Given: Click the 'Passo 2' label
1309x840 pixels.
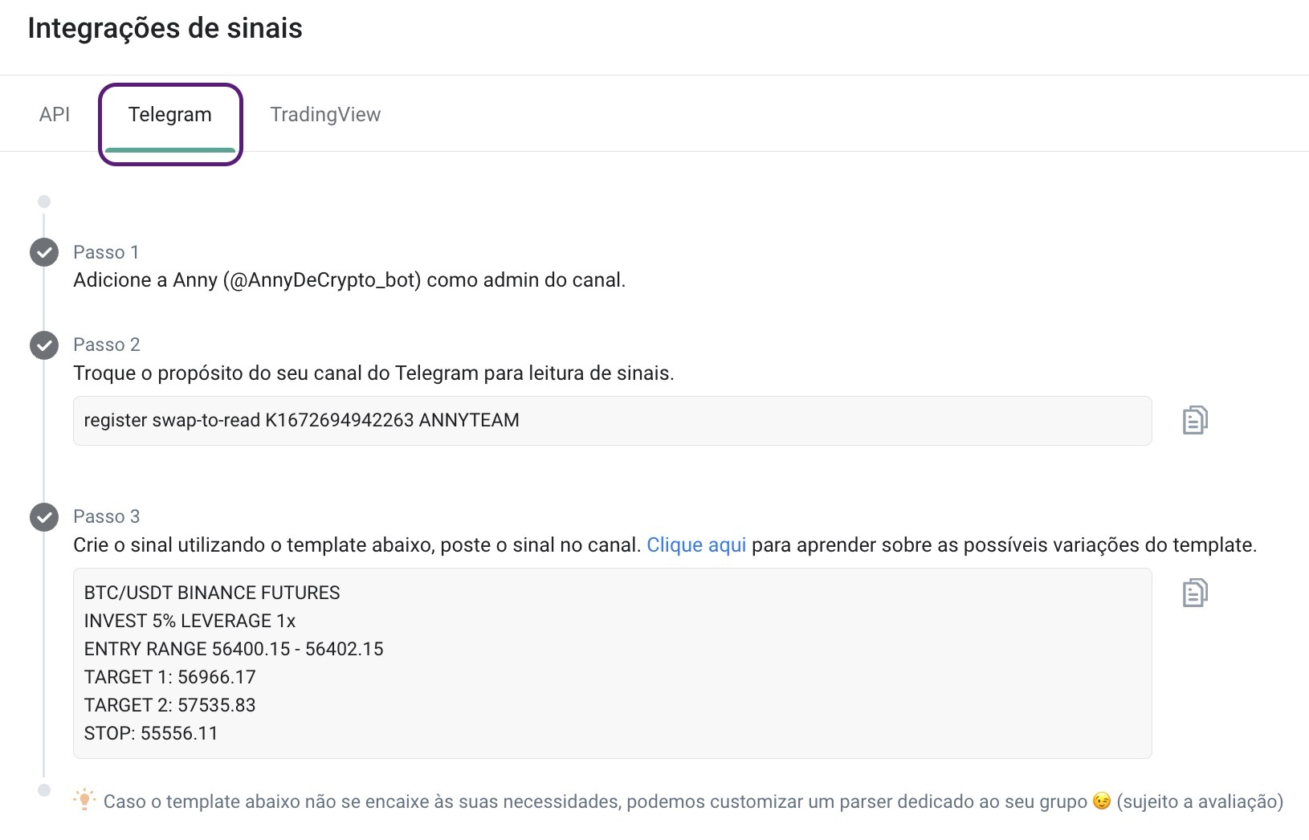Looking at the screenshot, I should pos(107,345).
